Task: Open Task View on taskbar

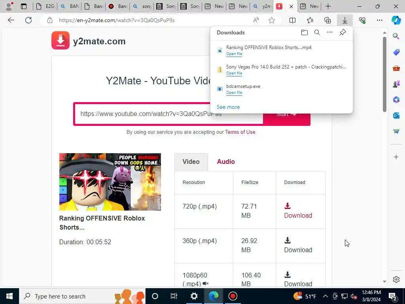Action: (174, 296)
